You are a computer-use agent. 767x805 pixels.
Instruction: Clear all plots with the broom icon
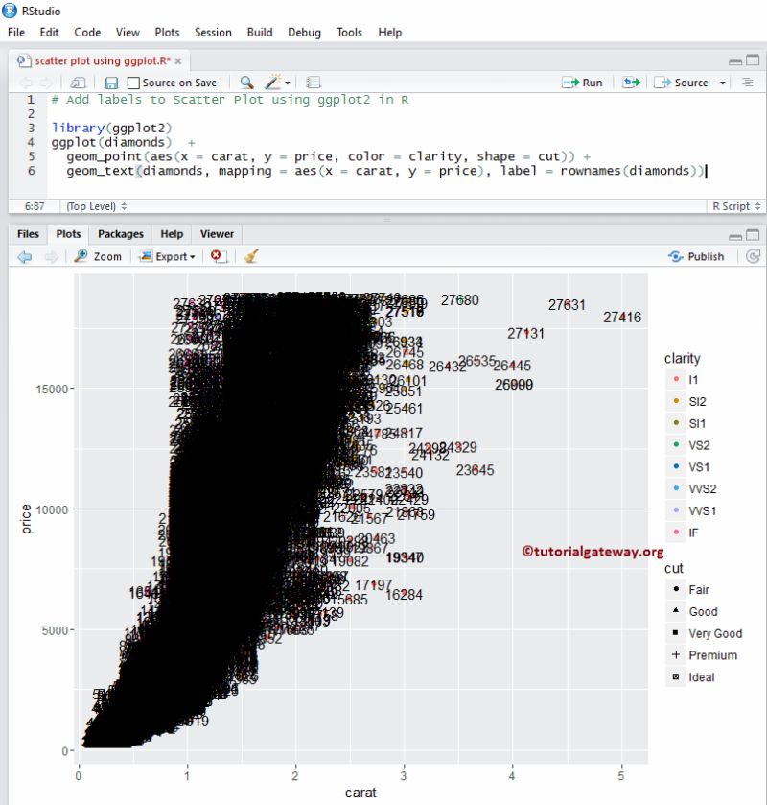tap(251, 256)
